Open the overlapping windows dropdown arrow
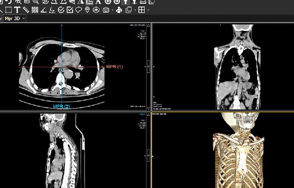 click(x=135, y=10)
